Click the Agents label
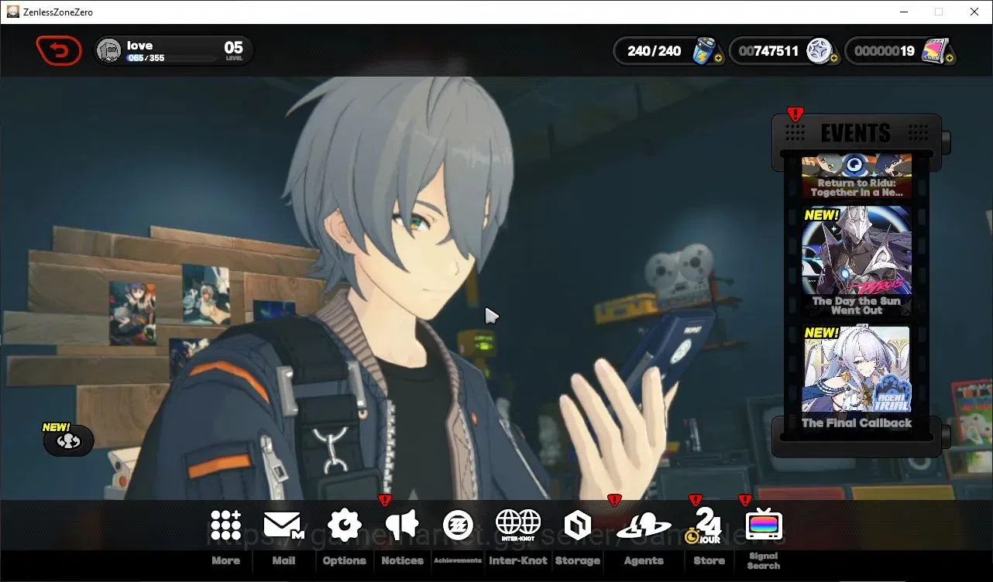The width and height of the screenshot is (993, 582). 644,560
